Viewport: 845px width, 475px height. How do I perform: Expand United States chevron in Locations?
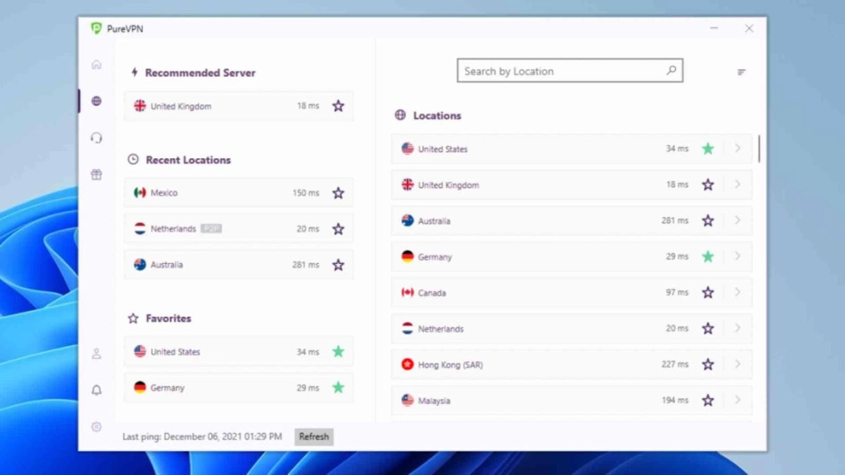(738, 148)
